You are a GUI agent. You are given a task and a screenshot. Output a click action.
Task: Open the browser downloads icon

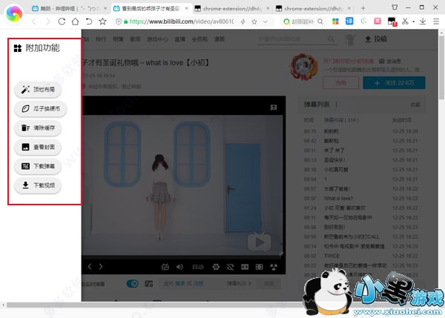[x=423, y=21]
